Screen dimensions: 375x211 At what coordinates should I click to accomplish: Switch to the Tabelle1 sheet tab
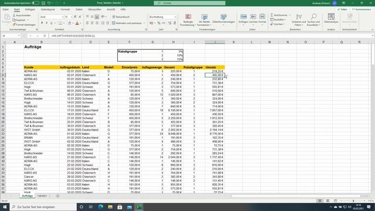[x=42, y=196]
